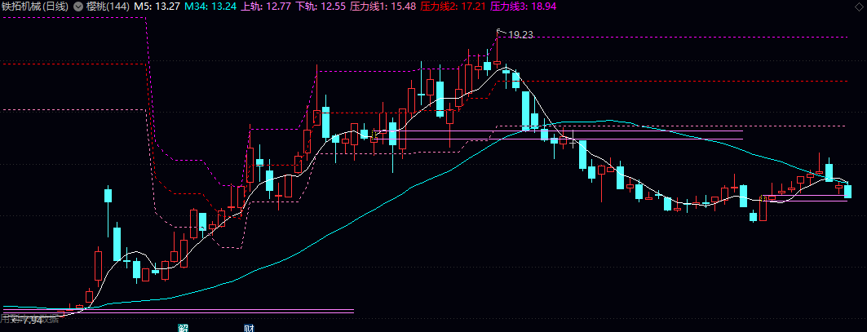The image size is (867, 332).
Task: Click the 铁拓机械(日线) chart title
Action: 35,7
